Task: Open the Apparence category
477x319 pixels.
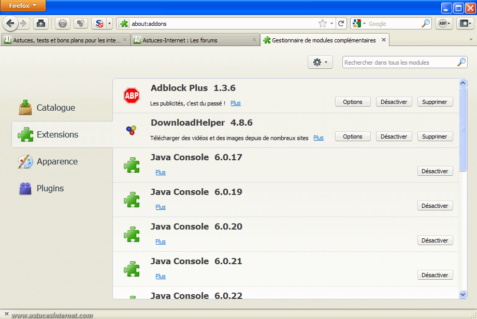Action: (62, 161)
